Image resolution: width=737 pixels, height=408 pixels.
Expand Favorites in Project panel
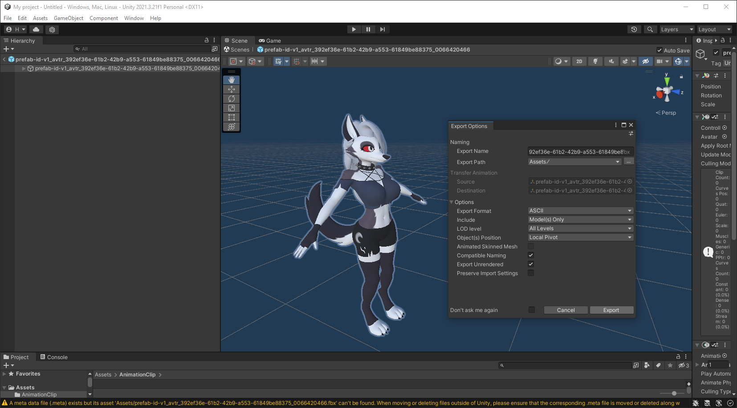pyautogui.click(x=4, y=374)
